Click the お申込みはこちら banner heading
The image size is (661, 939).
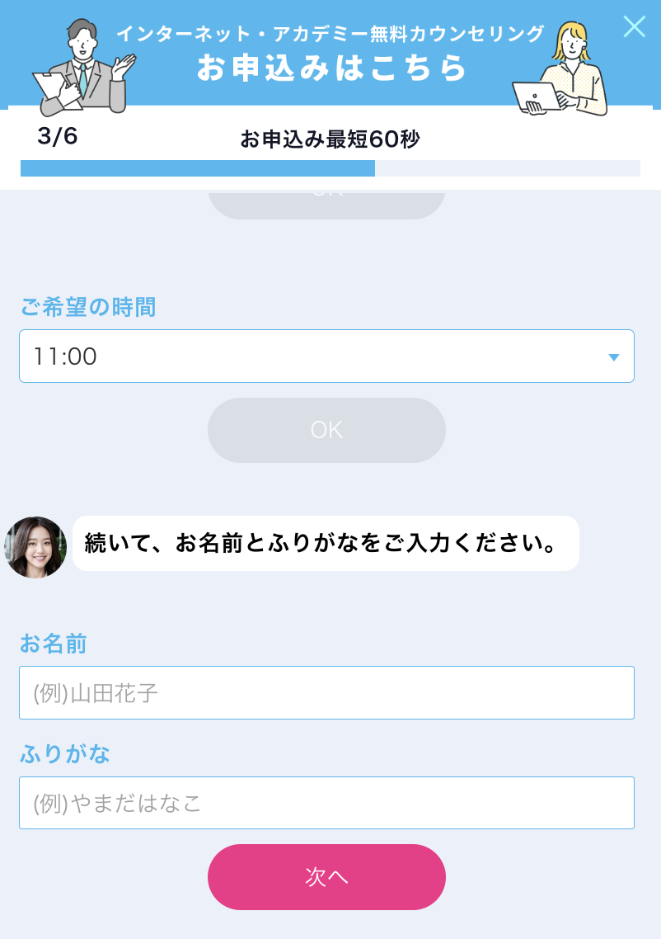(x=331, y=68)
